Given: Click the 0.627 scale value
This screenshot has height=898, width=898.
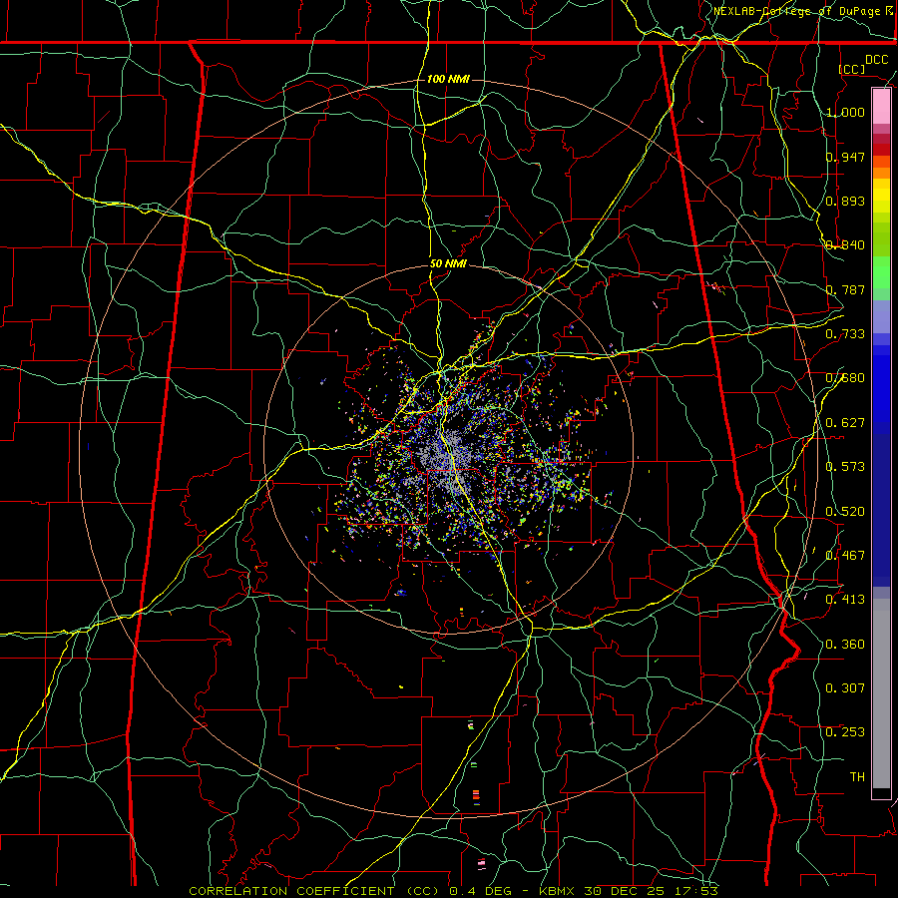Looking at the screenshot, I should click(x=845, y=423).
